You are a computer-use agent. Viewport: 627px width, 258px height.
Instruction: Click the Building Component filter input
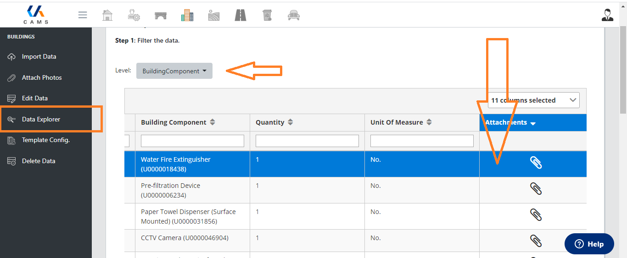192,141
